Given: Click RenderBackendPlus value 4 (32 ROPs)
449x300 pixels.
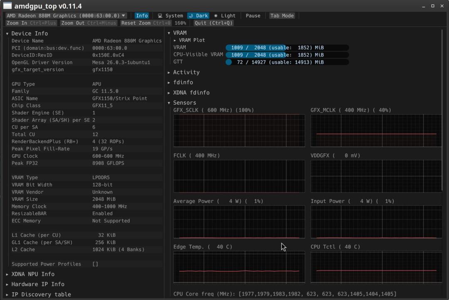Looking at the screenshot, I should (x=108, y=142).
